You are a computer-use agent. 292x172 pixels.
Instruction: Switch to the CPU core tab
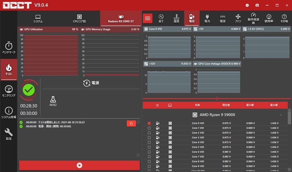[79, 19]
